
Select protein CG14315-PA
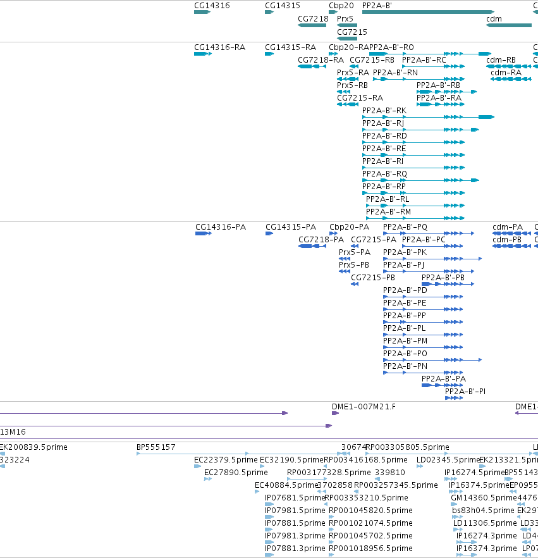[x=269, y=233]
